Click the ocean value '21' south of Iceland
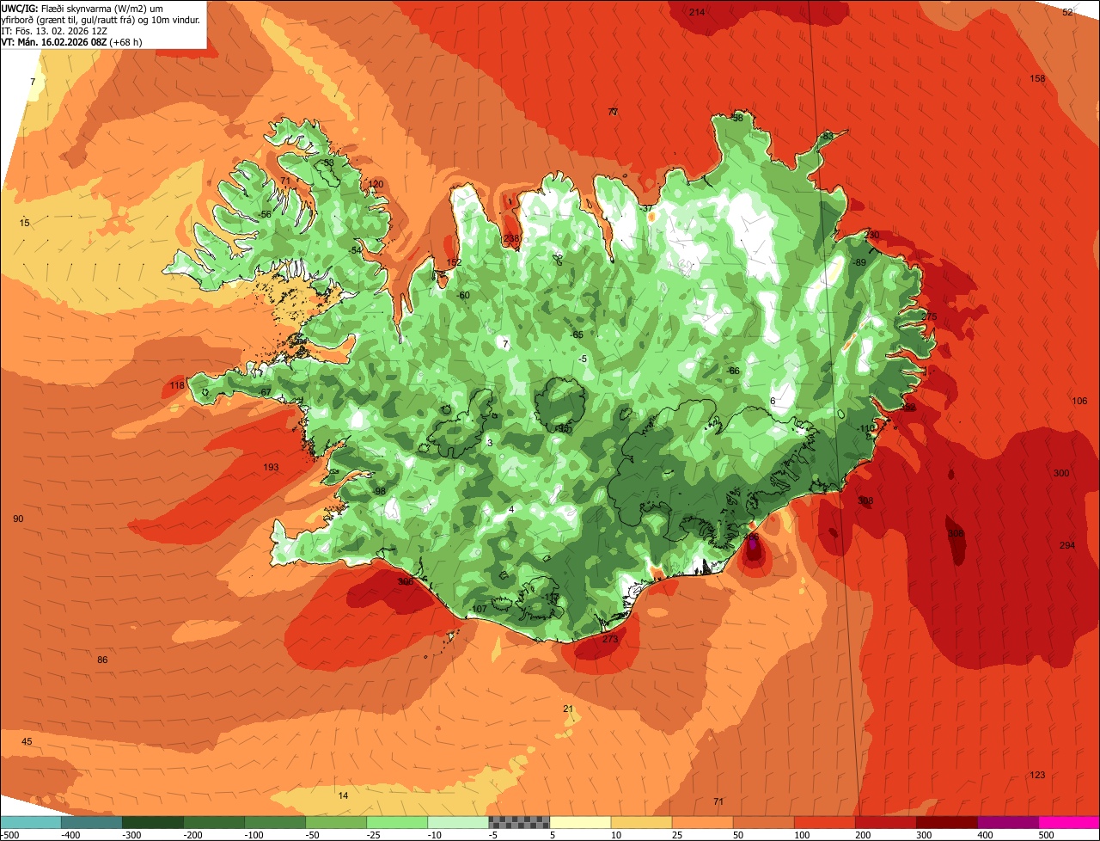Viewport: 1100px width, 841px height. click(567, 709)
